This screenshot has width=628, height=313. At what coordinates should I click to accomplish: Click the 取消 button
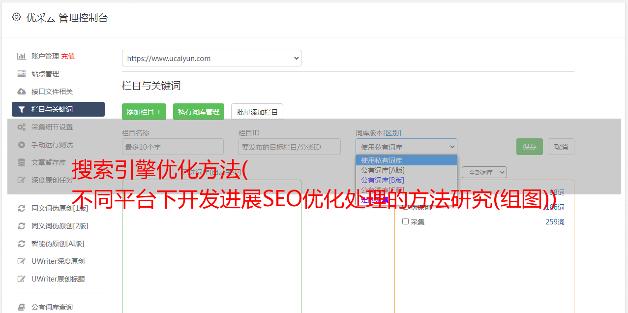(x=561, y=147)
